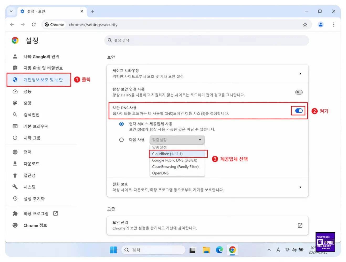
Task: Click the 접근성 person icon
Action: (x=15, y=175)
